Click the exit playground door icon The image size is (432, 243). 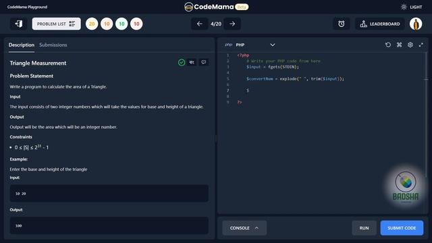coord(19,24)
